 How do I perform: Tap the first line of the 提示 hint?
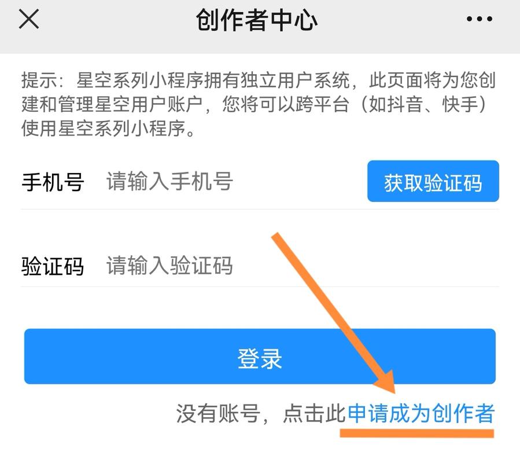259,80
